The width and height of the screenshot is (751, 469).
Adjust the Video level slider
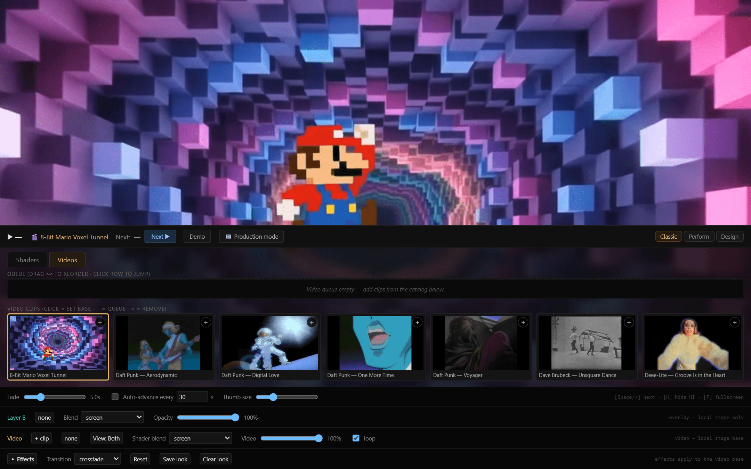pos(292,438)
